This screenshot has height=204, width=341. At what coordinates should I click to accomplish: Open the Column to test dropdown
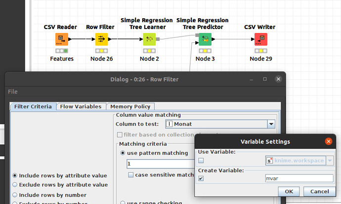click(271, 124)
